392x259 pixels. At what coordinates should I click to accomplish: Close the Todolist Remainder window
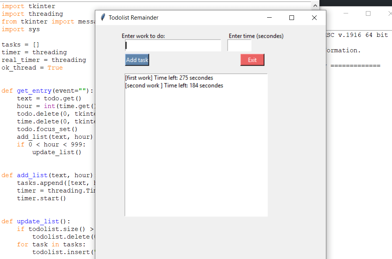click(x=314, y=17)
